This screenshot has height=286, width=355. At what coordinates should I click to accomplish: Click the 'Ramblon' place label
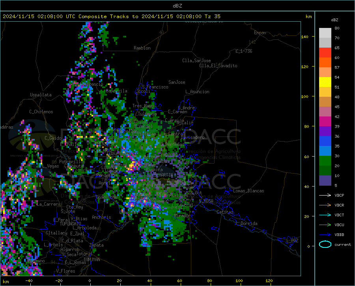[x=142, y=48]
